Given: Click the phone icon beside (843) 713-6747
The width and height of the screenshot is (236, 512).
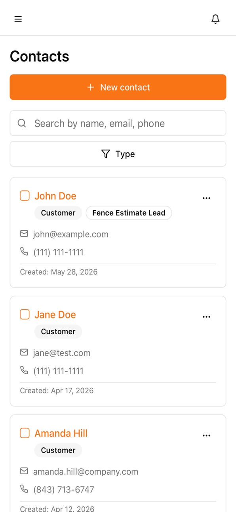Looking at the screenshot, I should (24, 489).
